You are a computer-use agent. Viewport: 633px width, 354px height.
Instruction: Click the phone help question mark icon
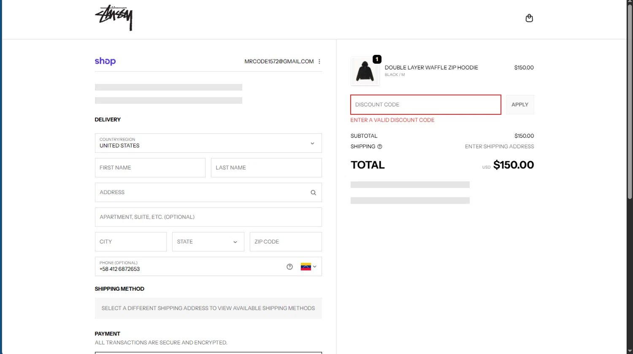(x=289, y=267)
